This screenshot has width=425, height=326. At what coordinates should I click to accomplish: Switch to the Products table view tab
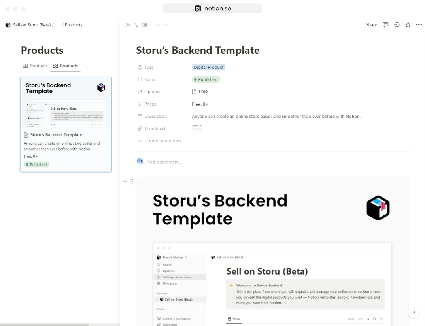point(35,66)
